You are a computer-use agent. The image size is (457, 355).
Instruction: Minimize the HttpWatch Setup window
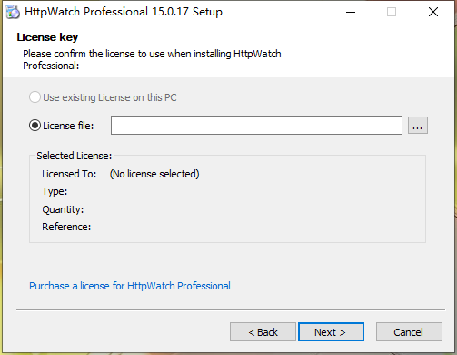351,12
